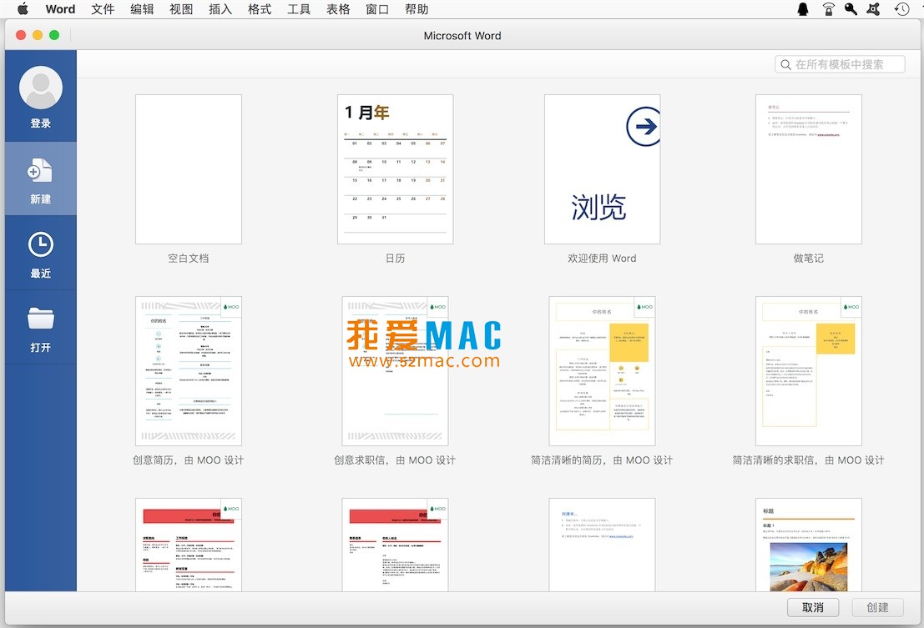The image size is (924, 628).
Task: Open the 窗口 menu
Action: [x=377, y=9]
